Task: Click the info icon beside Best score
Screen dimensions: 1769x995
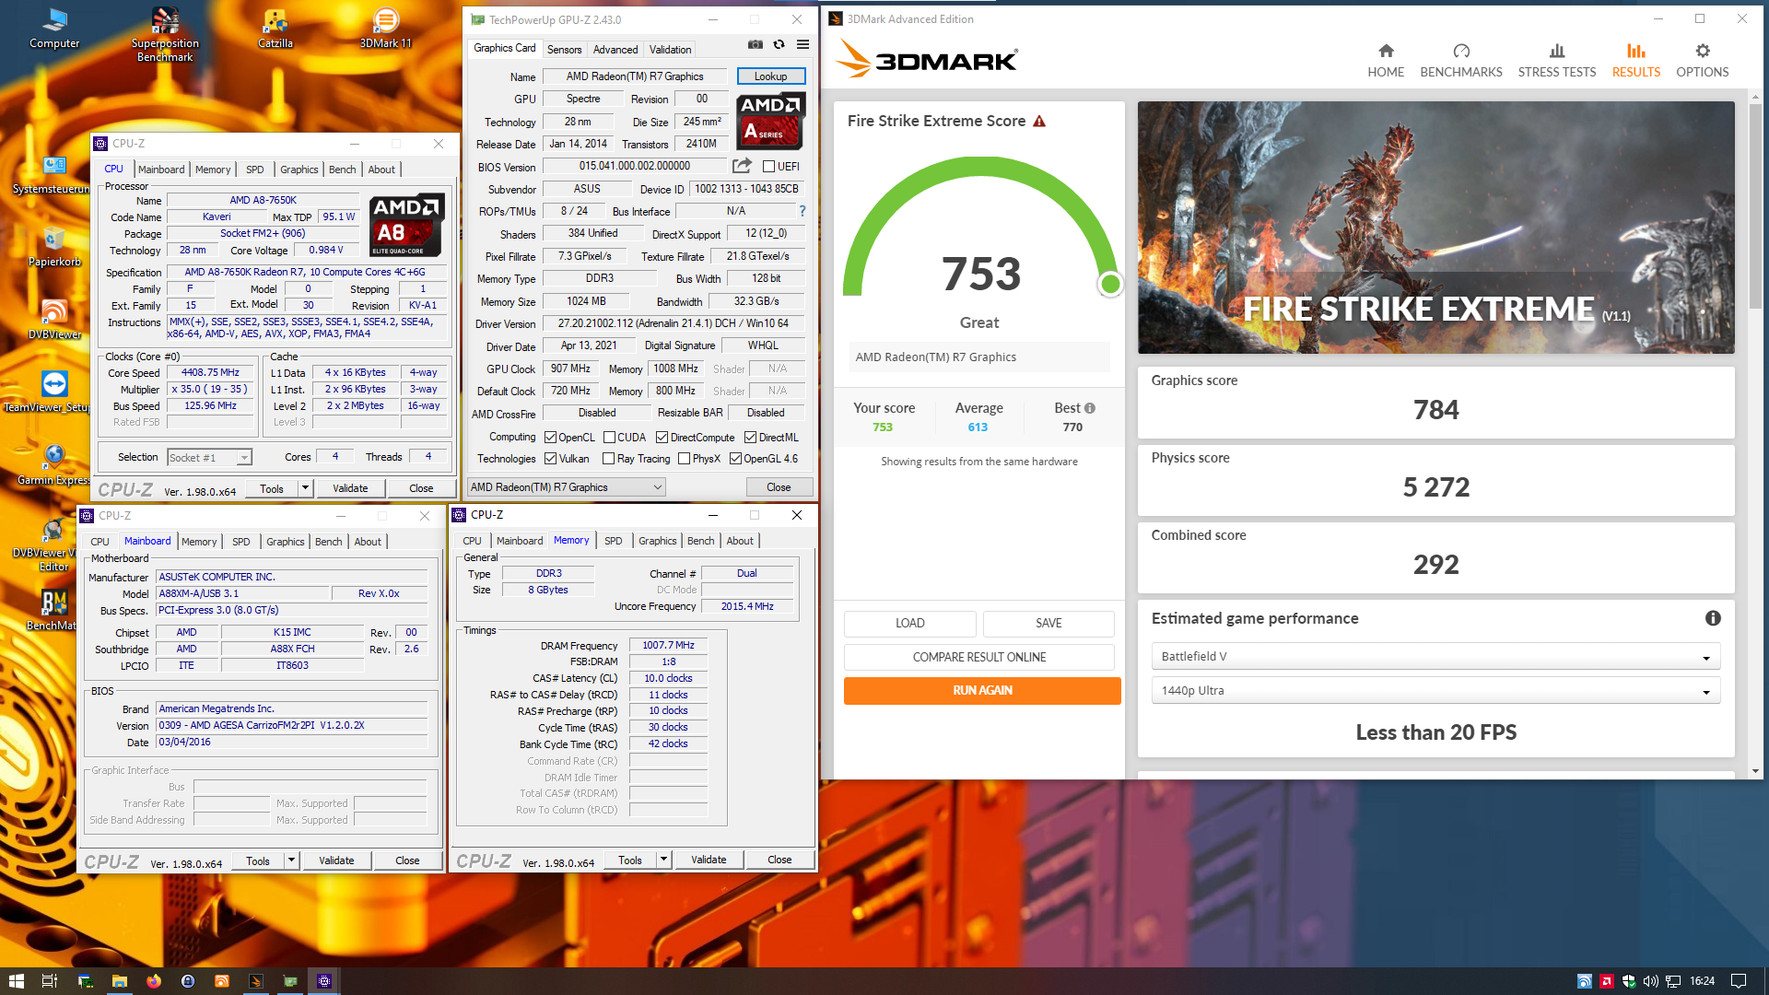Action: [1090, 408]
